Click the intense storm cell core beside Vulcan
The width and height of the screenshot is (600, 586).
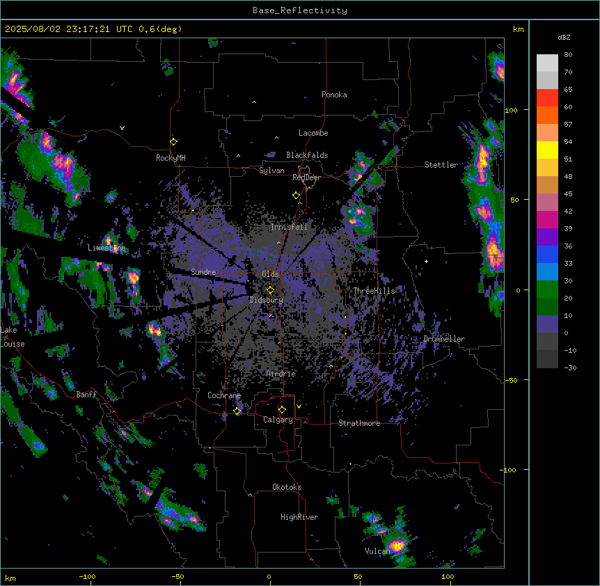coord(397,545)
